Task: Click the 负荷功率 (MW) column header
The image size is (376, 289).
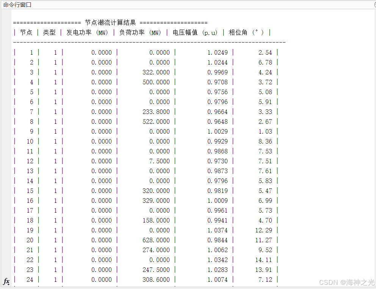Action: point(140,32)
